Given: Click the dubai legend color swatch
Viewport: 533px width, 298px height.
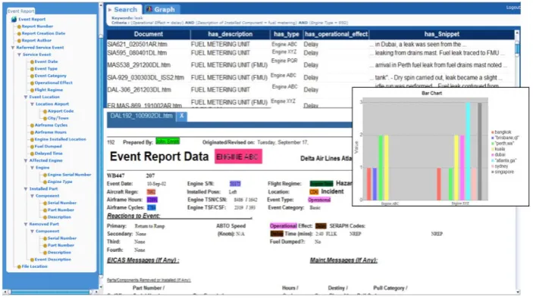Looking at the screenshot, I should click(x=493, y=155).
